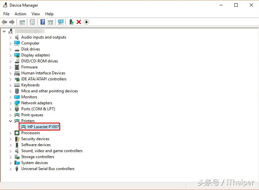Select the Monitors label
Viewport: 259px width, 190px height.
(29, 97)
